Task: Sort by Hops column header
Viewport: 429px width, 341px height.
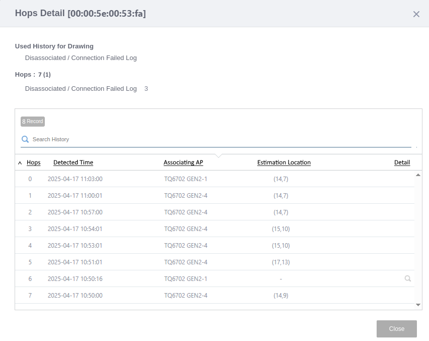Action: click(34, 162)
